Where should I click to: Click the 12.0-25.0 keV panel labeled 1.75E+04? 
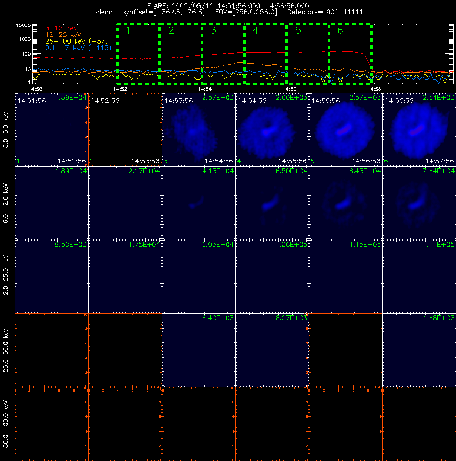coord(125,277)
